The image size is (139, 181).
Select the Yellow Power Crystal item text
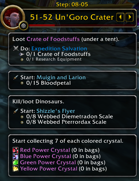pos(49,169)
